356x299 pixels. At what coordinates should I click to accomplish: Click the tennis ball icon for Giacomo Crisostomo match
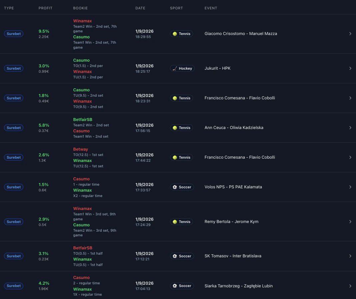pyautogui.click(x=175, y=34)
